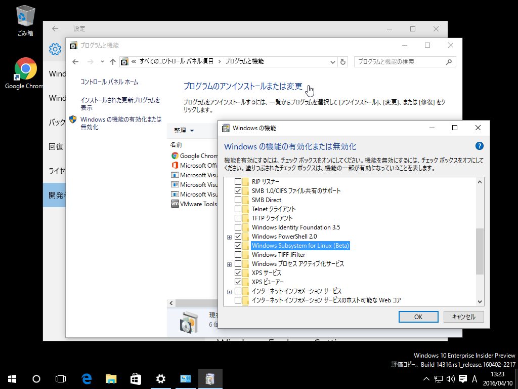Expand the Windows PowerShell 2.0 node
This screenshot has width=518, height=389.
coord(229,237)
